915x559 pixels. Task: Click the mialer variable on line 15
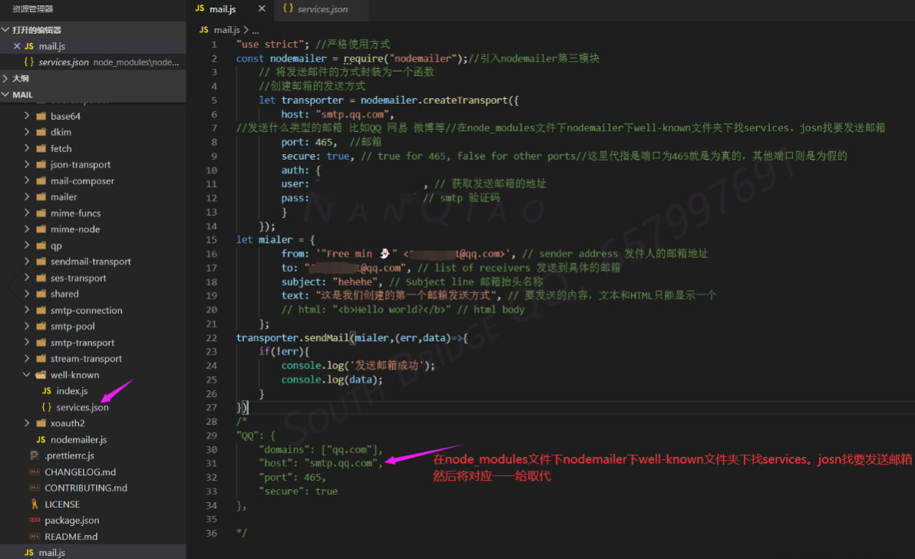pos(276,240)
